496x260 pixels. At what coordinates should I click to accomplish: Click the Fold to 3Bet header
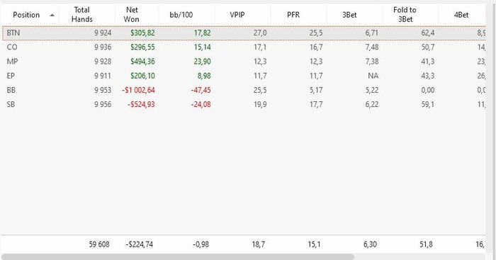click(x=405, y=15)
